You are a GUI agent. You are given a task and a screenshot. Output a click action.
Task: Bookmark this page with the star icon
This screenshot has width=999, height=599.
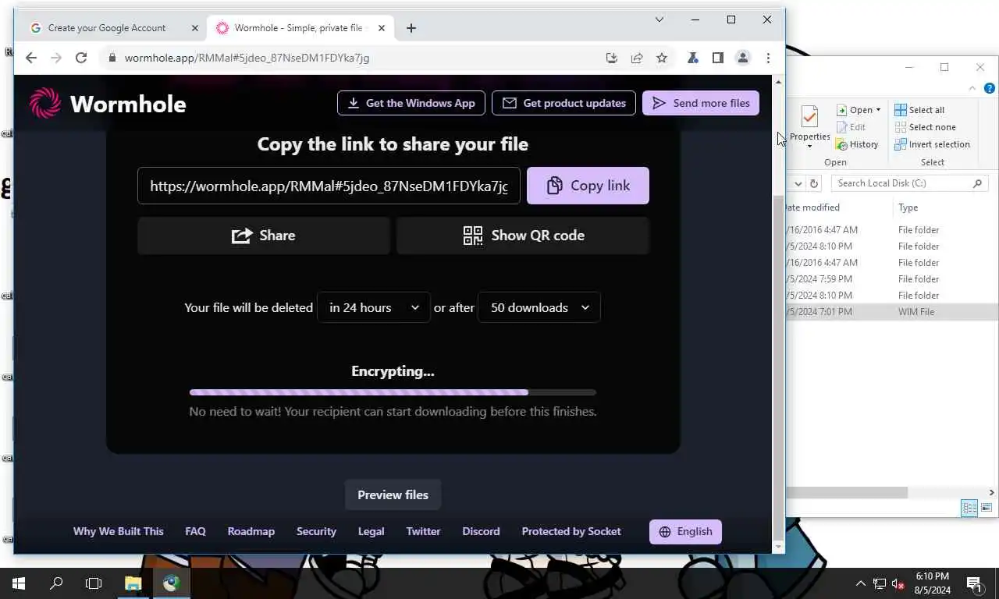[x=662, y=58]
